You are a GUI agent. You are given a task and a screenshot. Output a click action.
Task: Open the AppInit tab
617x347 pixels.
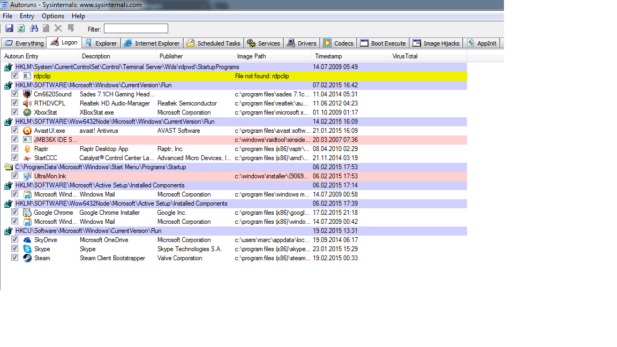coord(481,43)
